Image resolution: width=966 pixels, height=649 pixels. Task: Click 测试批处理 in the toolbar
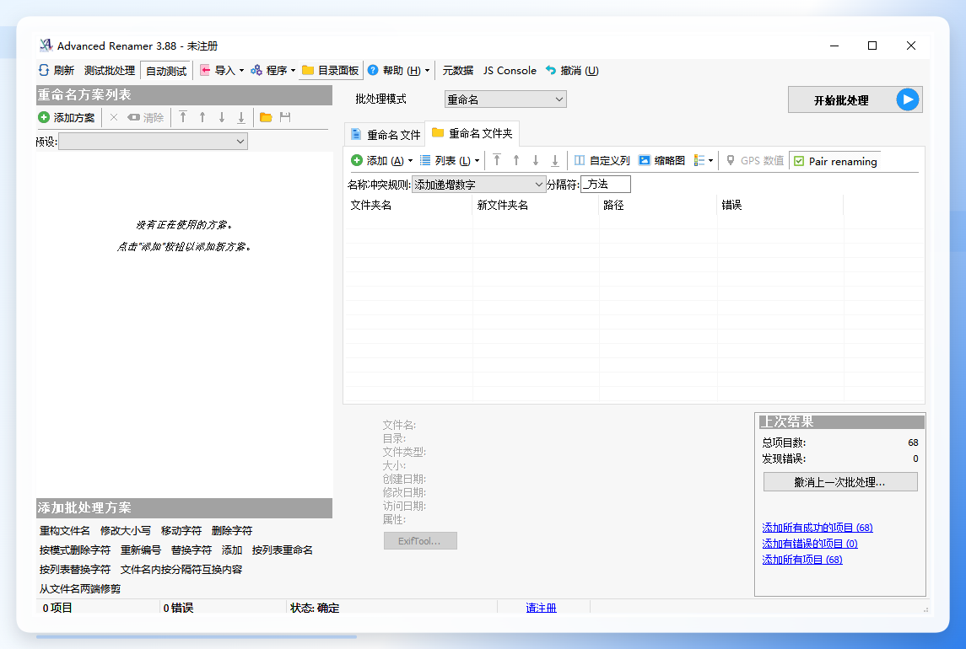click(109, 70)
